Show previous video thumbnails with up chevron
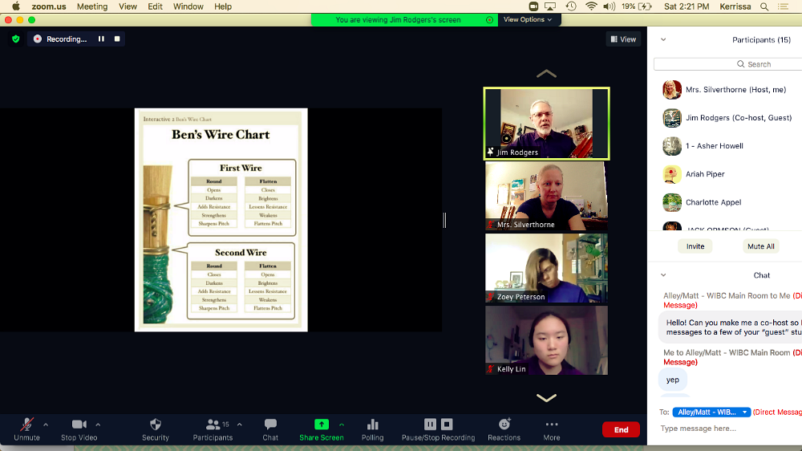Viewport: 802px width, 451px height. pos(546,74)
